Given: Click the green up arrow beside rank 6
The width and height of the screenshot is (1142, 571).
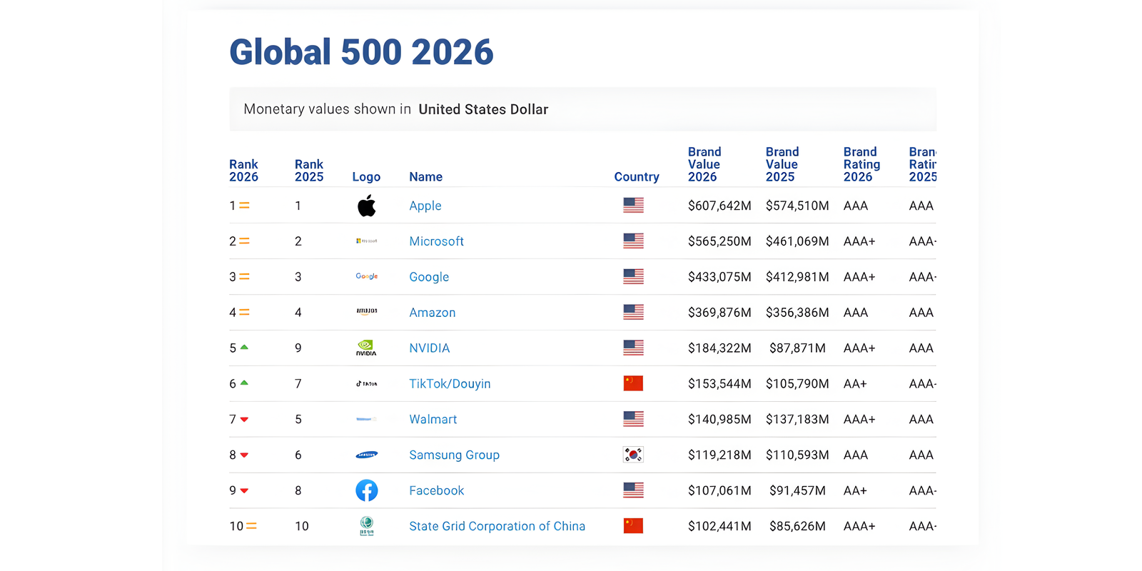Looking at the screenshot, I should [244, 383].
